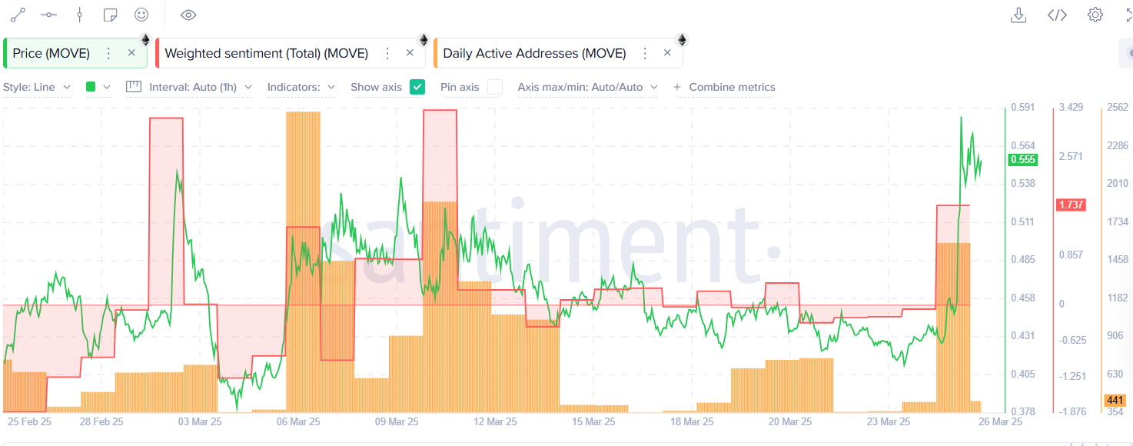Click the 2562 addresses axis value
This screenshot has height=446, width=1133.
click(1116, 107)
